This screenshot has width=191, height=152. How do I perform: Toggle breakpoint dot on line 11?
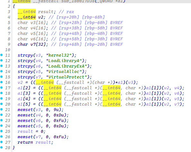coord(2,55)
